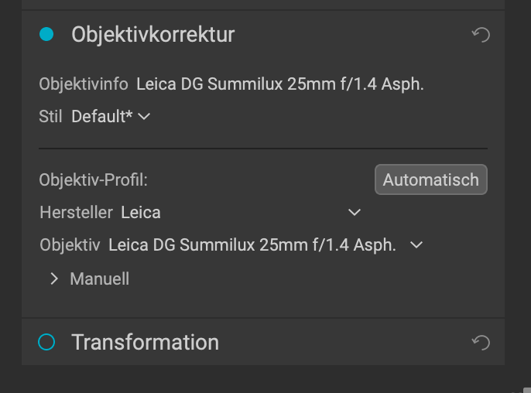Click the Stil label
The image size is (531, 393).
(50, 117)
